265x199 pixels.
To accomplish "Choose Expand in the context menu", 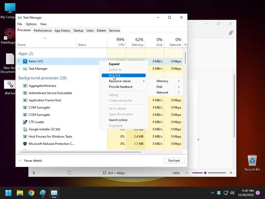I will coord(124,64).
